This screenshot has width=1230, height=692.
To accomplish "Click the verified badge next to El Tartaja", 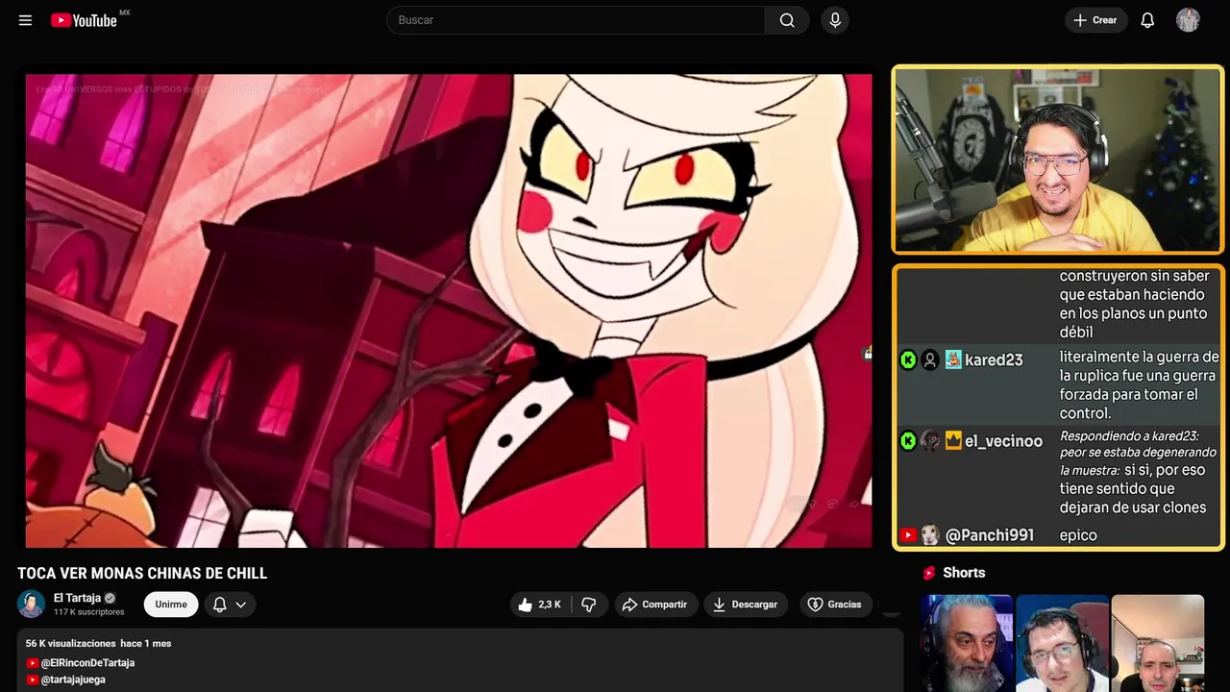I will pyautogui.click(x=110, y=598).
